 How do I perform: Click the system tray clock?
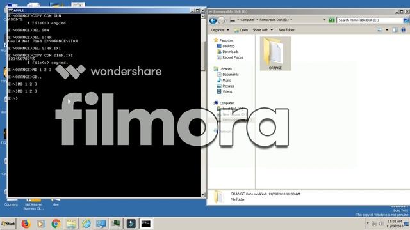coord(395,224)
